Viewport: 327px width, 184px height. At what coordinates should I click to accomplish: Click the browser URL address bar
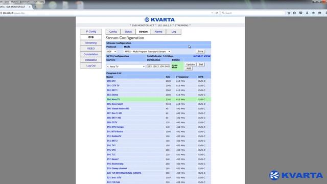(x=106, y=13)
